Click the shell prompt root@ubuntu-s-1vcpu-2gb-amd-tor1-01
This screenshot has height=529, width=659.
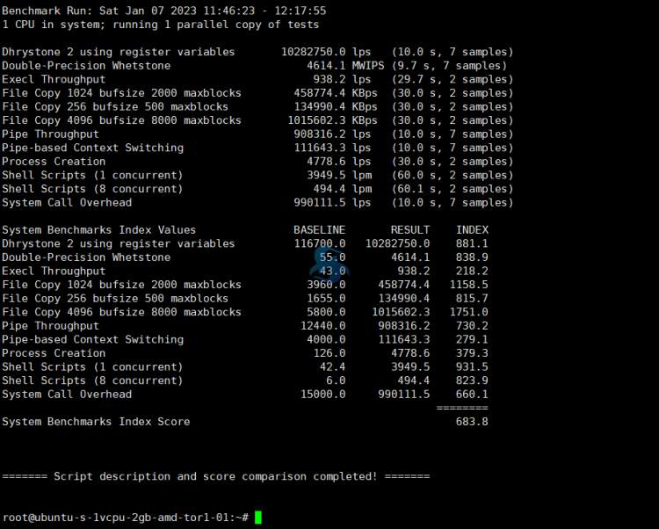point(125,518)
